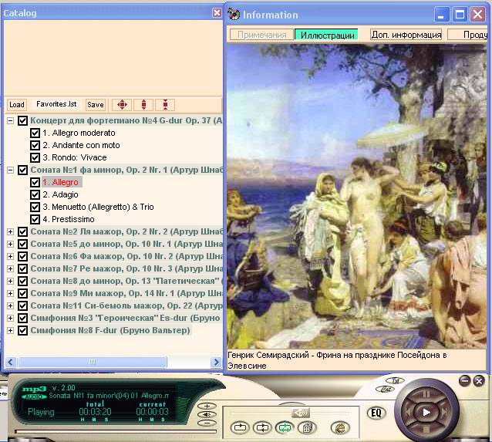492x442 pixels.
Task: Toggle mute with the speaker button
Action: click(207, 414)
